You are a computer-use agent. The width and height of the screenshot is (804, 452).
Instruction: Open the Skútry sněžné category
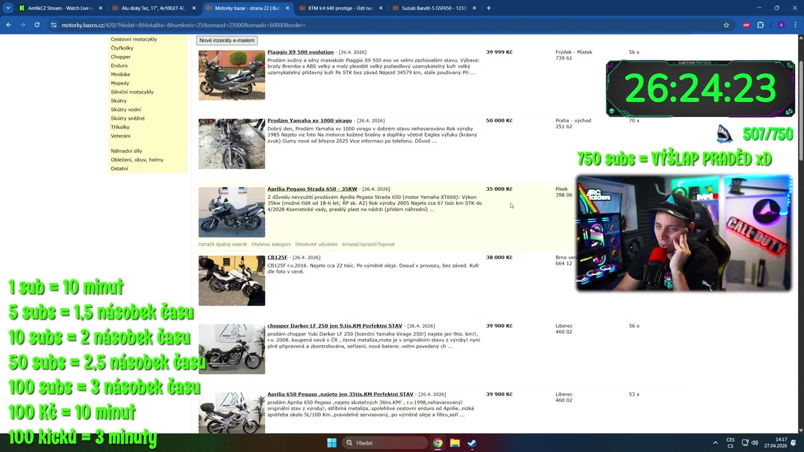[128, 118]
